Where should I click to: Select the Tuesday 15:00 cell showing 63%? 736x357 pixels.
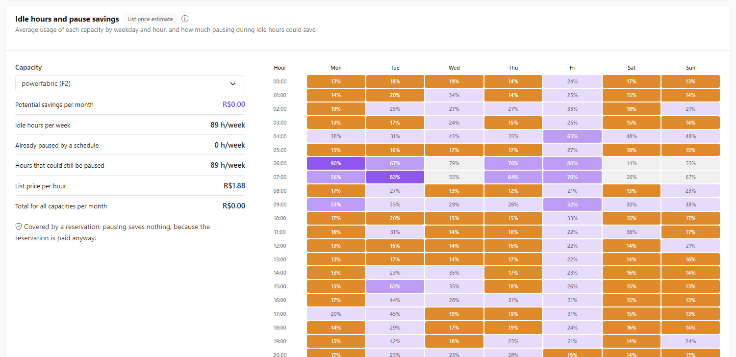point(395,286)
